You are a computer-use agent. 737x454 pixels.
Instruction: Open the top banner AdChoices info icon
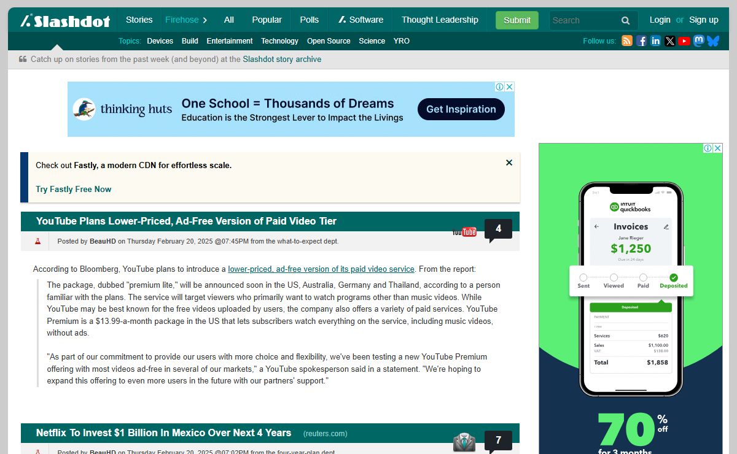[x=500, y=87]
